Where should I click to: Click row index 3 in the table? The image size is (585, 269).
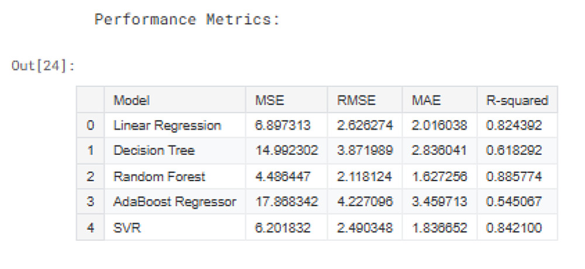[x=90, y=202]
